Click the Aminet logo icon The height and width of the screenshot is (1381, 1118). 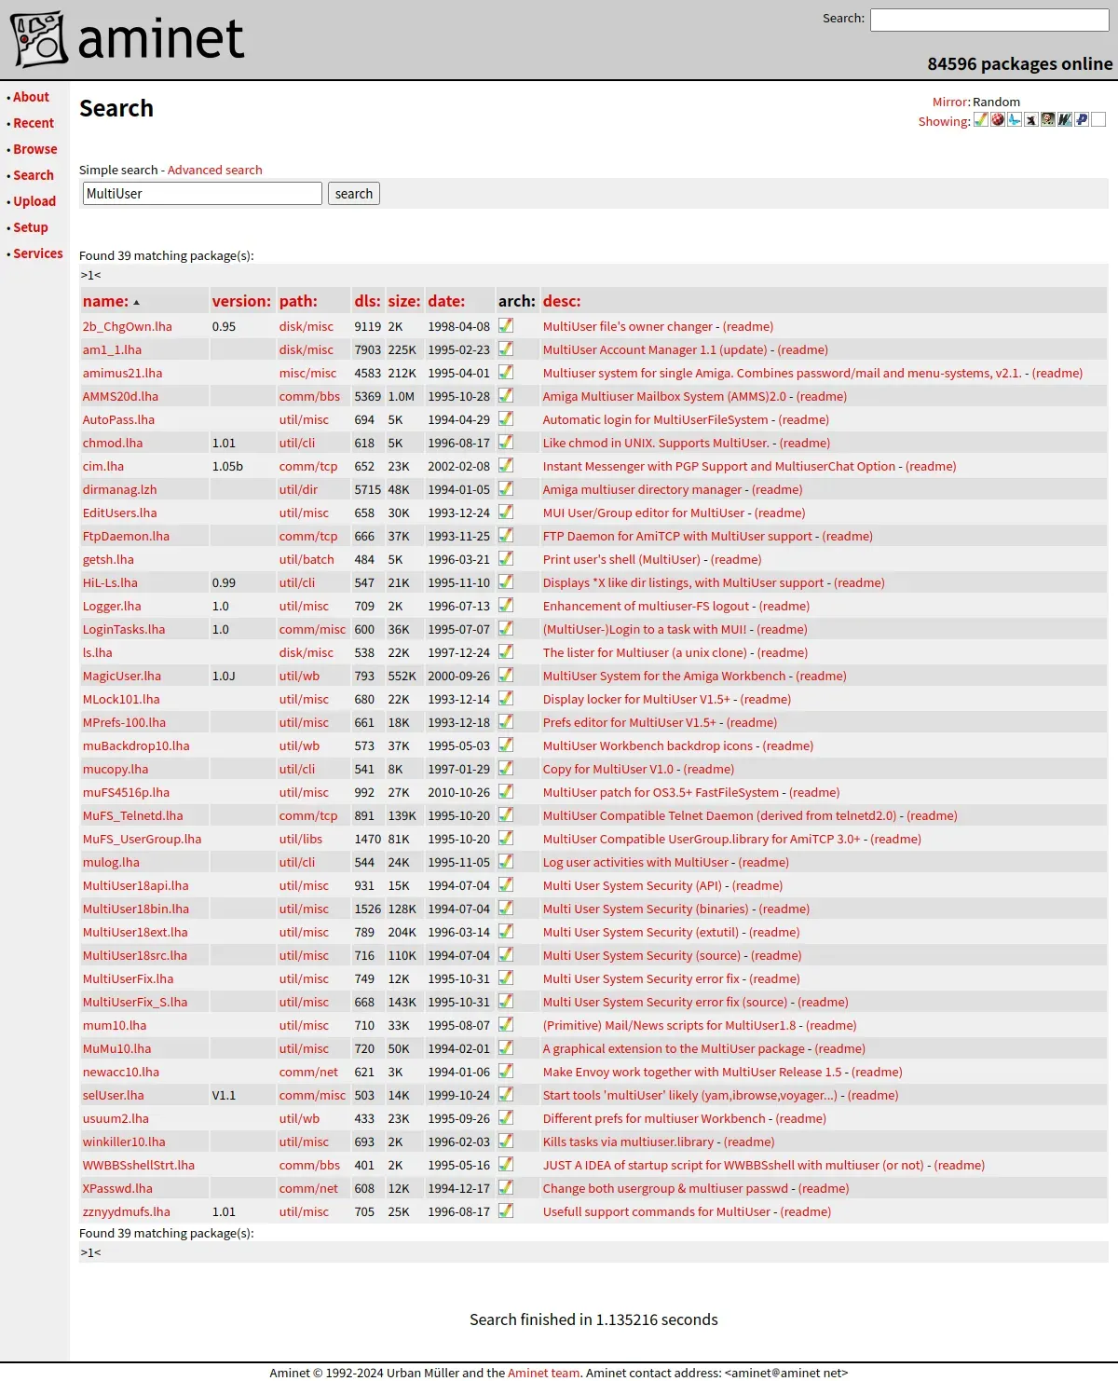click(38, 39)
